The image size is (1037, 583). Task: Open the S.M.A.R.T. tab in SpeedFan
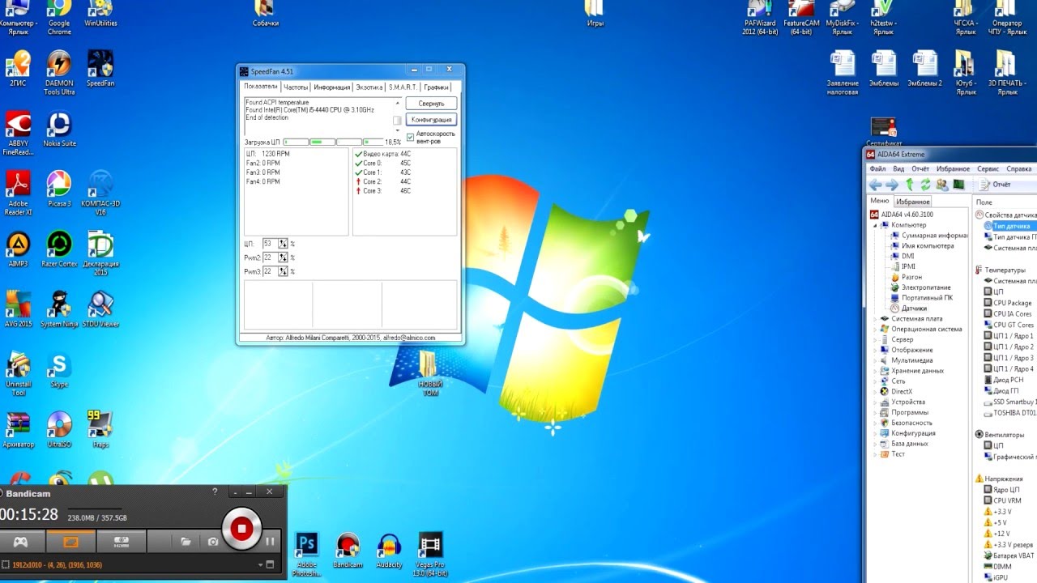click(x=403, y=87)
